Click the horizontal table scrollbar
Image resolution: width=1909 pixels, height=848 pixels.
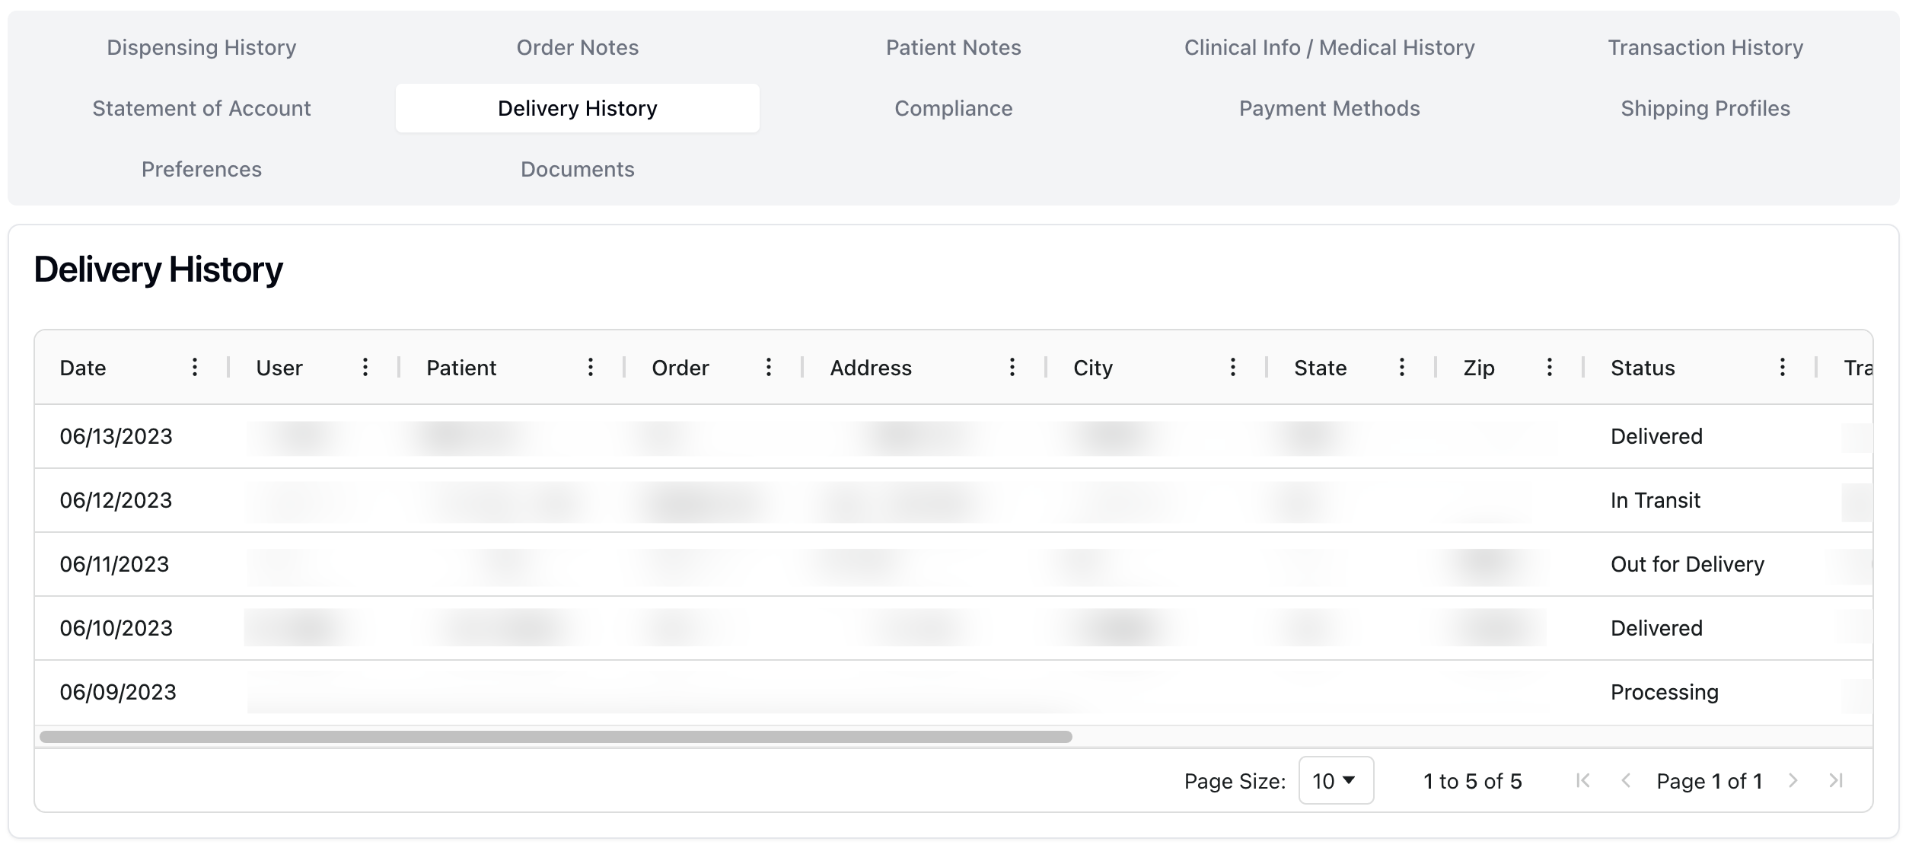(556, 735)
